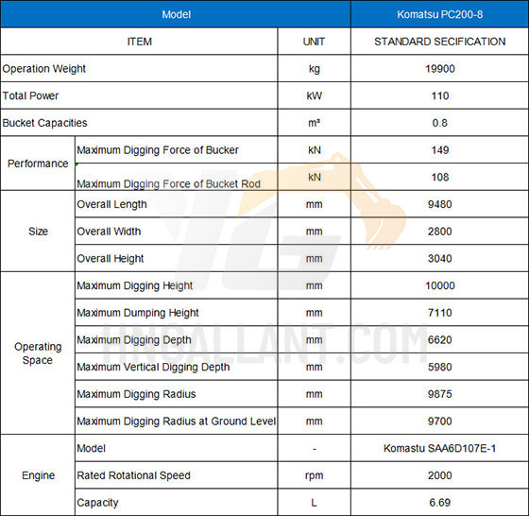Select the 'Maximum Dumping Height' label
Image resolution: width=529 pixels, height=516 pixels.
tap(138, 313)
